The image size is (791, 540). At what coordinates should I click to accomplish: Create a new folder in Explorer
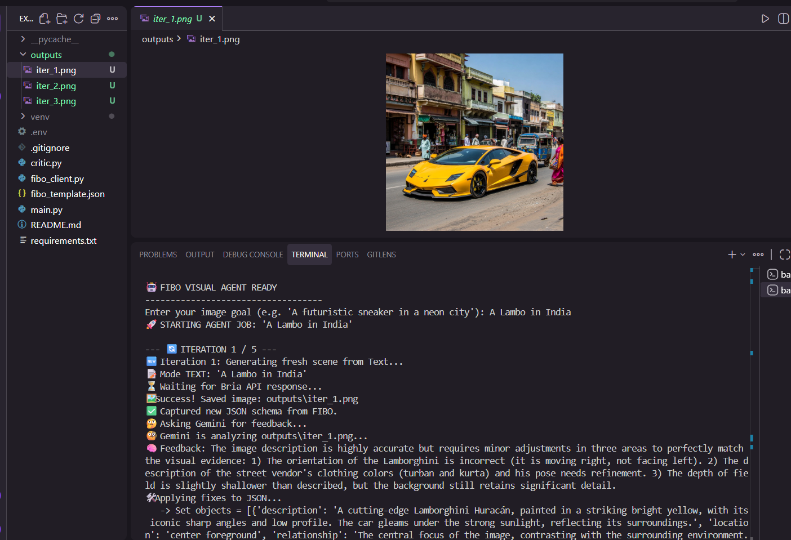(x=62, y=19)
